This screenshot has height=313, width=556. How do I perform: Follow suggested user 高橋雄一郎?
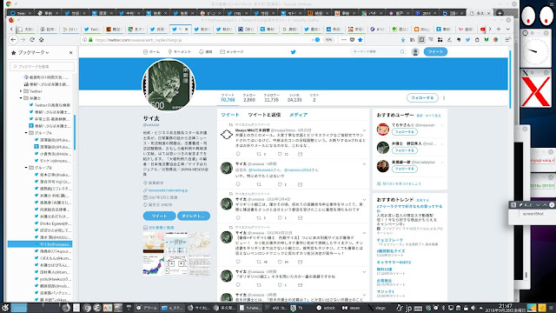[x=405, y=169]
